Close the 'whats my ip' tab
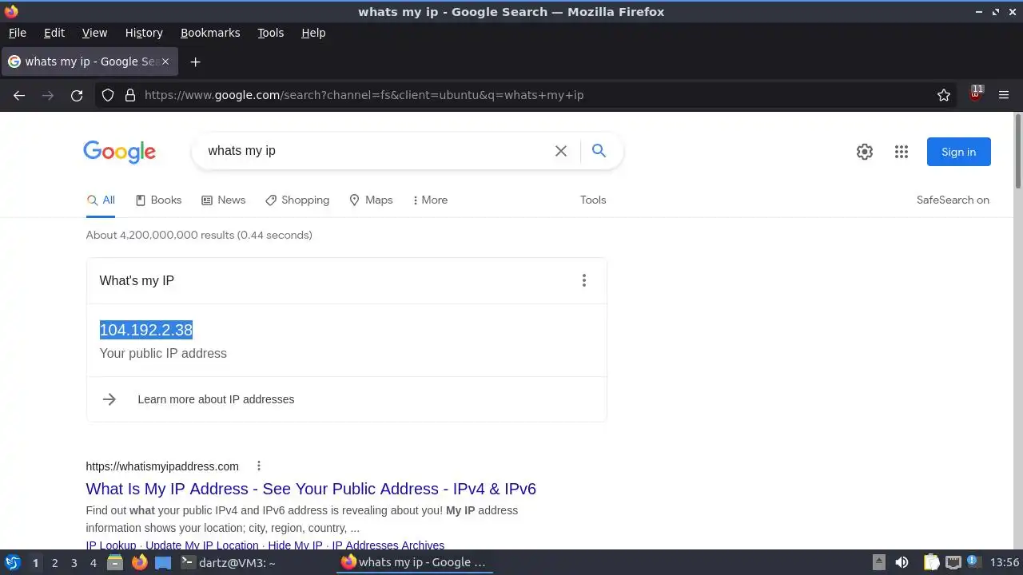 coord(165,61)
